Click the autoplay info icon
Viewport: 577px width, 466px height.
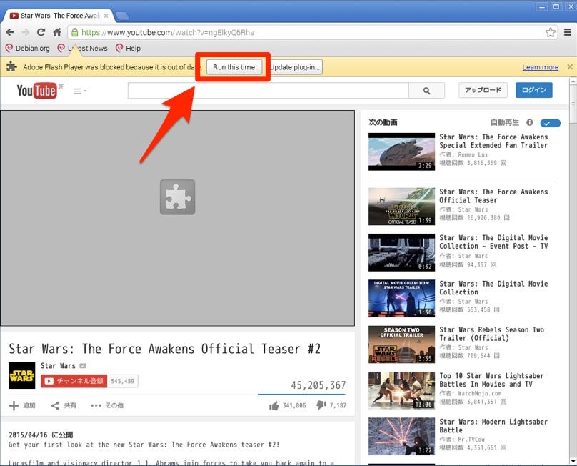530,122
